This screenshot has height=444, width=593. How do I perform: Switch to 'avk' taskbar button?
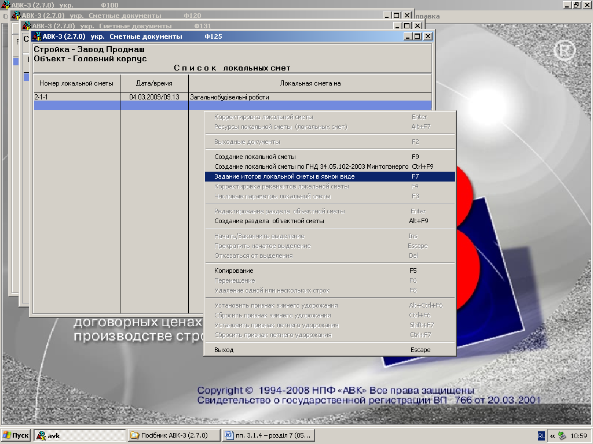click(x=80, y=435)
